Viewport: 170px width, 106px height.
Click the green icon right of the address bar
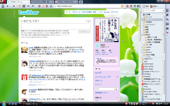[x=135, y=6]
